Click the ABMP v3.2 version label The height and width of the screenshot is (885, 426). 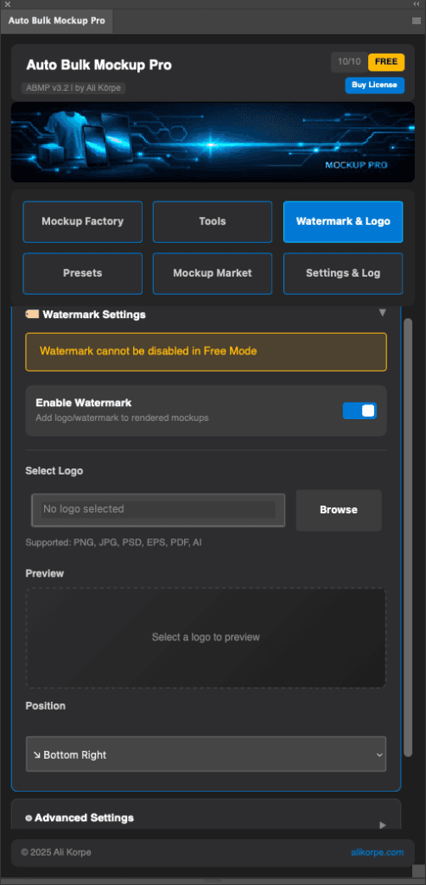(x=73, y=88)
